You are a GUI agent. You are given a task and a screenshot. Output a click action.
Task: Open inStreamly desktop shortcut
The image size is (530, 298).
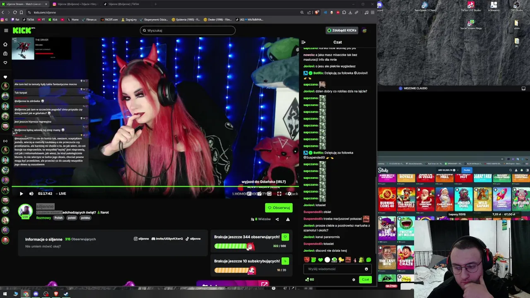click(494, 7)
